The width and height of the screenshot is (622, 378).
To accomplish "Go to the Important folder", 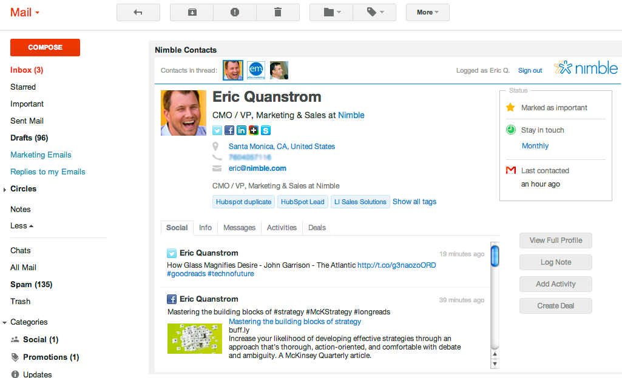I will point(27,104).
